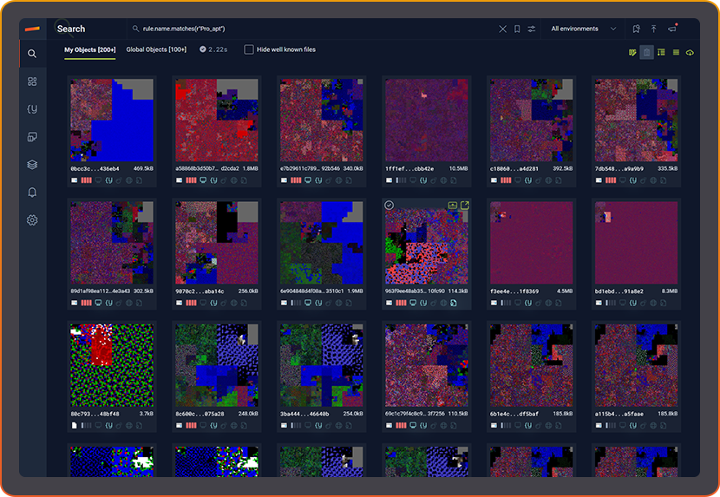Viewport: 720px width, 497px height.
Task: Click the green edit-columns icon in the view toolbar
Action: pyautogui.click(x=632, y=52)
